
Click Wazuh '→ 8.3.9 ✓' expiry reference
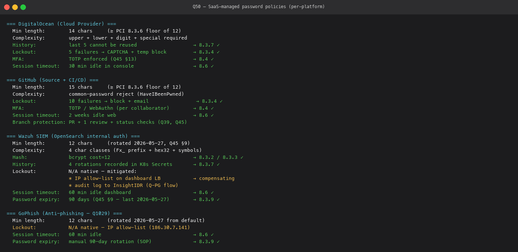click(x=206, y=199)
